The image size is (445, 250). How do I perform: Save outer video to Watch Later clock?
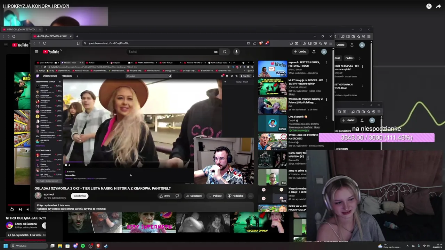pos(429,6)
